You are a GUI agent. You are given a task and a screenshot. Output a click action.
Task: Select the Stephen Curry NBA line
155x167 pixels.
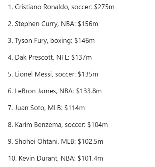click(53, 24)
